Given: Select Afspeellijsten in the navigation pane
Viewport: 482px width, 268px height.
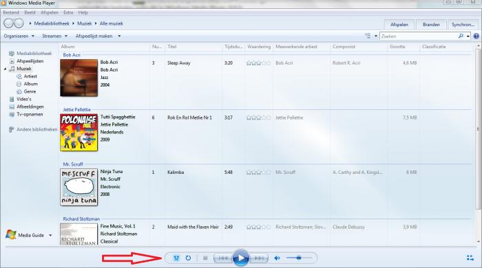Looking at the screenshot, I should click(x=26, y=61).
